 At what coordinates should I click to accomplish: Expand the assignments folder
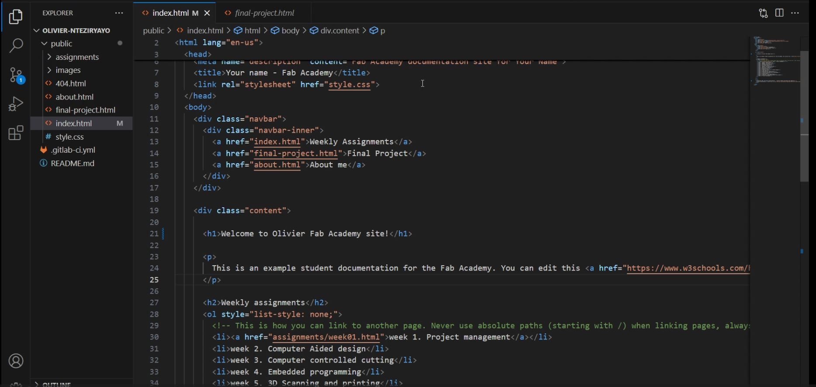tap(77, 57)
